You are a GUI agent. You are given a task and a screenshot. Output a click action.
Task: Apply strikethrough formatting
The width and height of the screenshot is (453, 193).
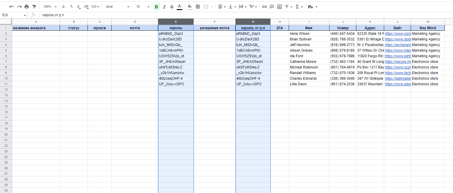point(172,6)
